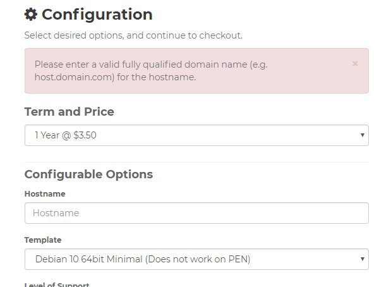This screenshot has height=287, width=379.
Task: Click the Configurable Options heading
Action: tap(88, 174)
